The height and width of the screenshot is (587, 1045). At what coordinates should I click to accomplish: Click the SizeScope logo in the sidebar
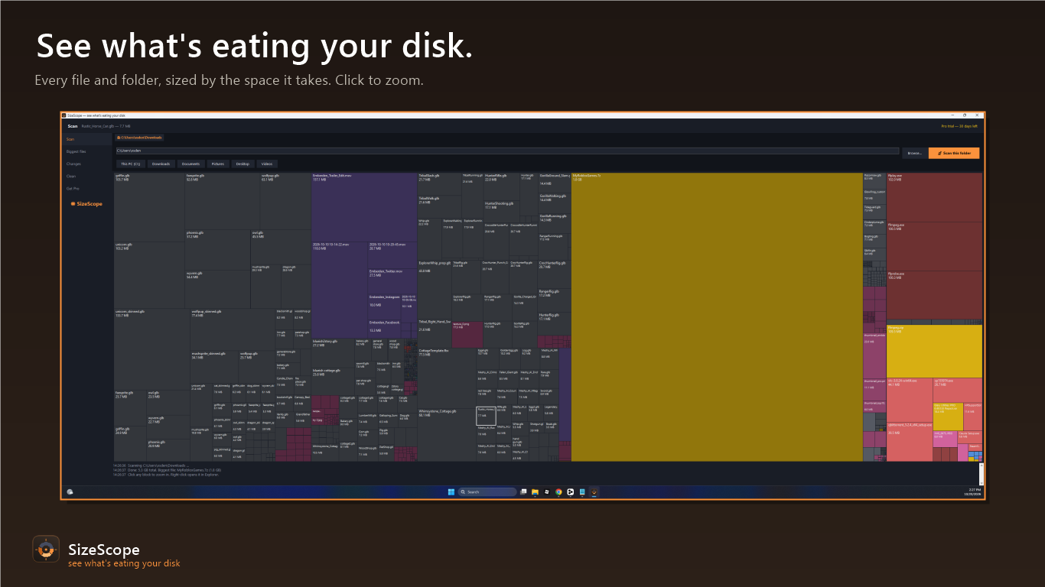click(86, 204)
